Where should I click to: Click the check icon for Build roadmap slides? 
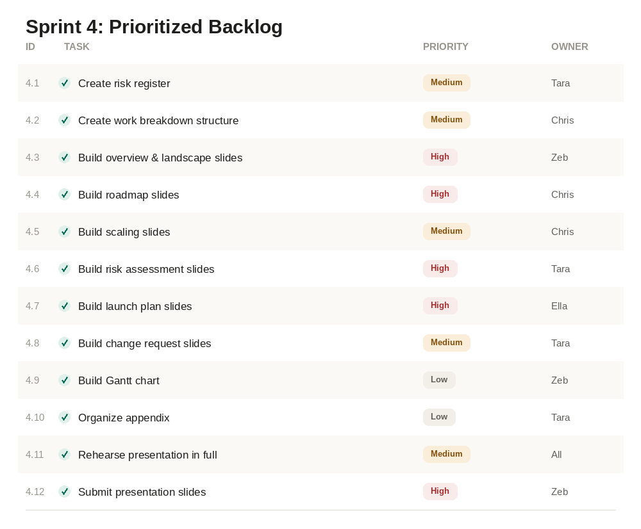click(64, 195)
